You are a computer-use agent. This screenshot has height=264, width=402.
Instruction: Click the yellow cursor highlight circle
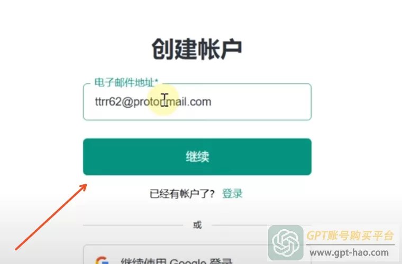(x=164, y=100)
